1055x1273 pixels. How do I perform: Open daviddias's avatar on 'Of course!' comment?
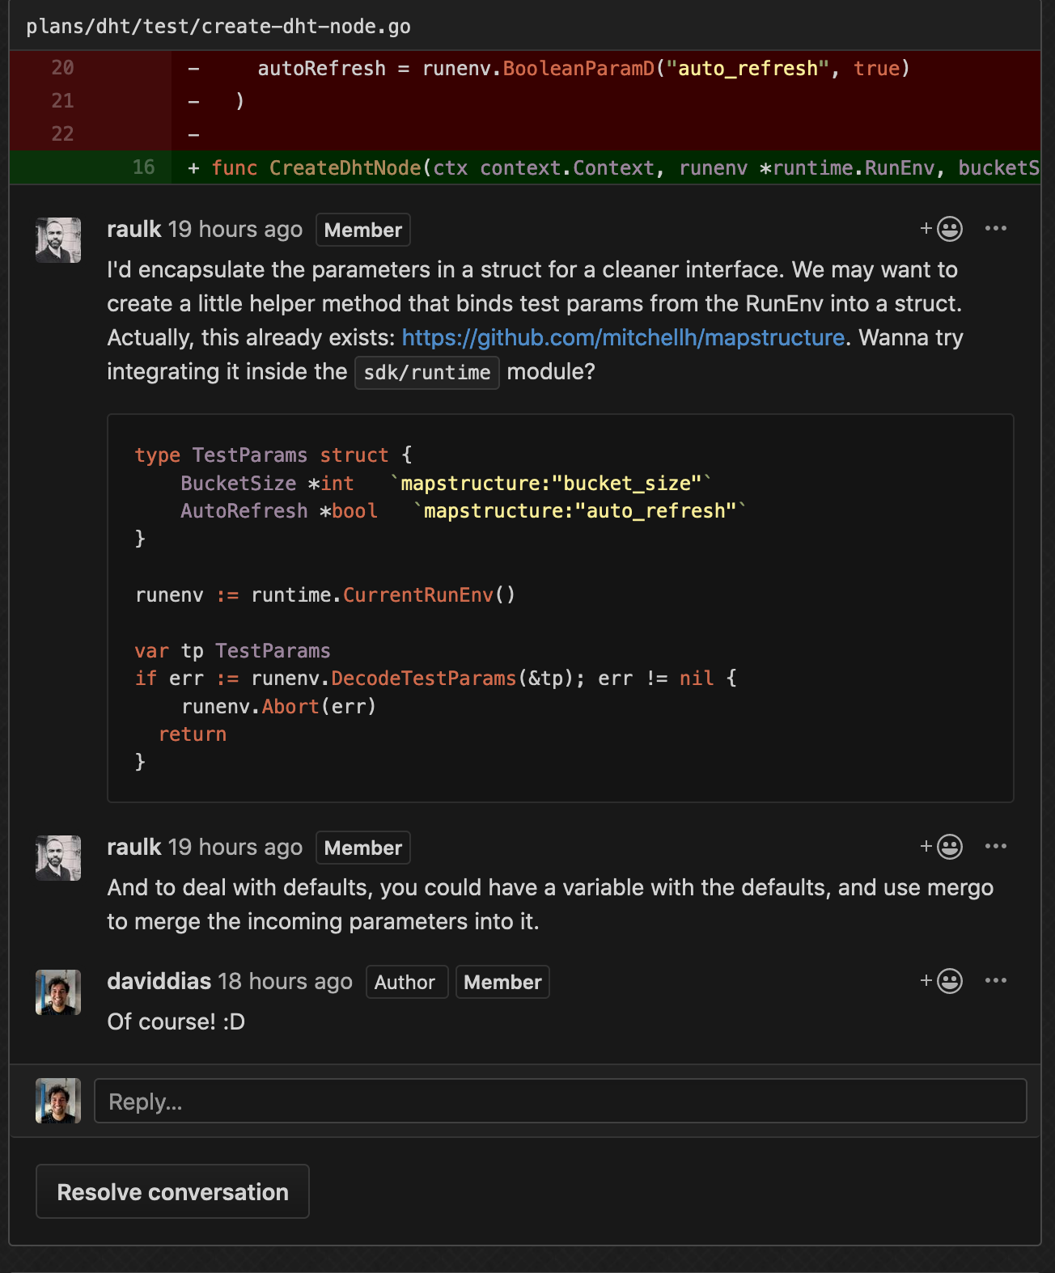click(x=58, y=992)
